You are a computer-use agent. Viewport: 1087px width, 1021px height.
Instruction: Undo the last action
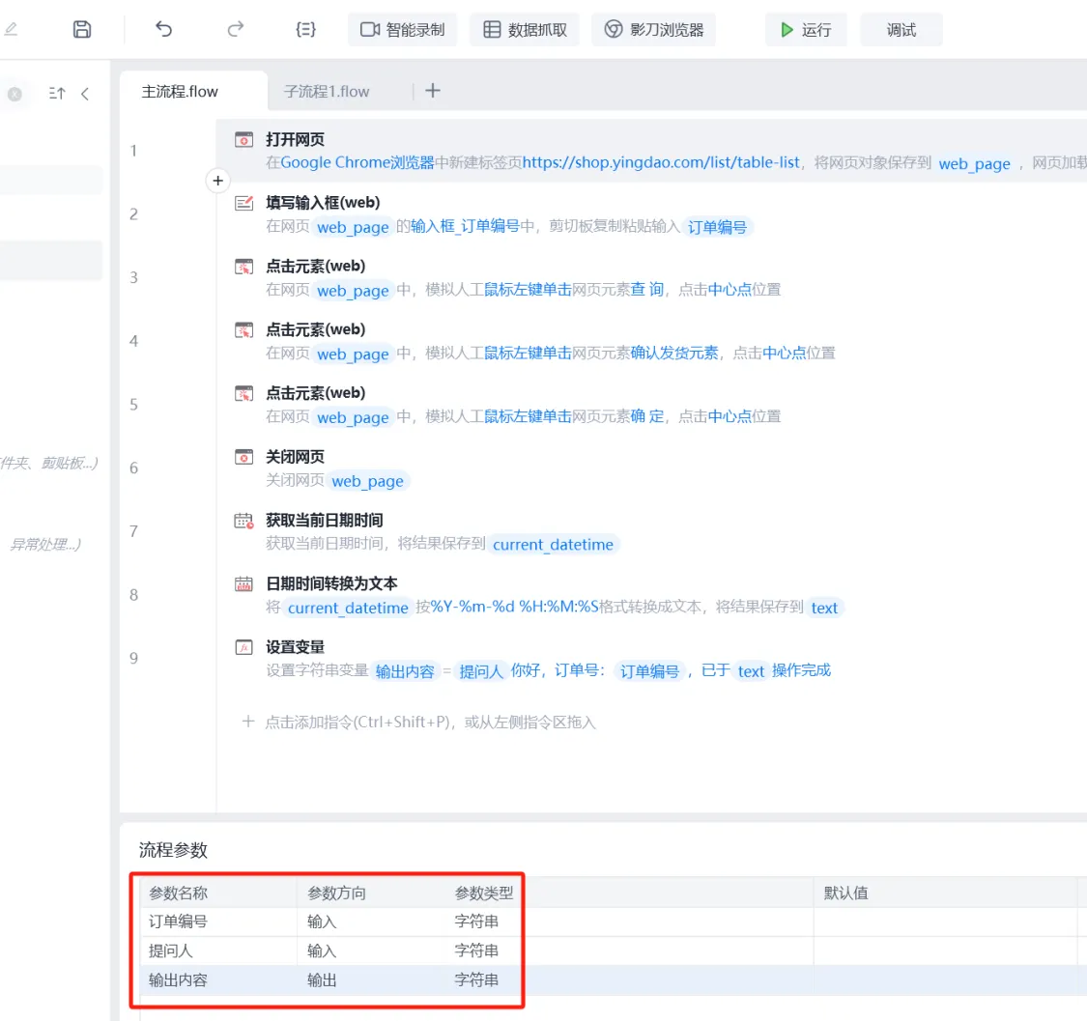click(x=164, y=29)
